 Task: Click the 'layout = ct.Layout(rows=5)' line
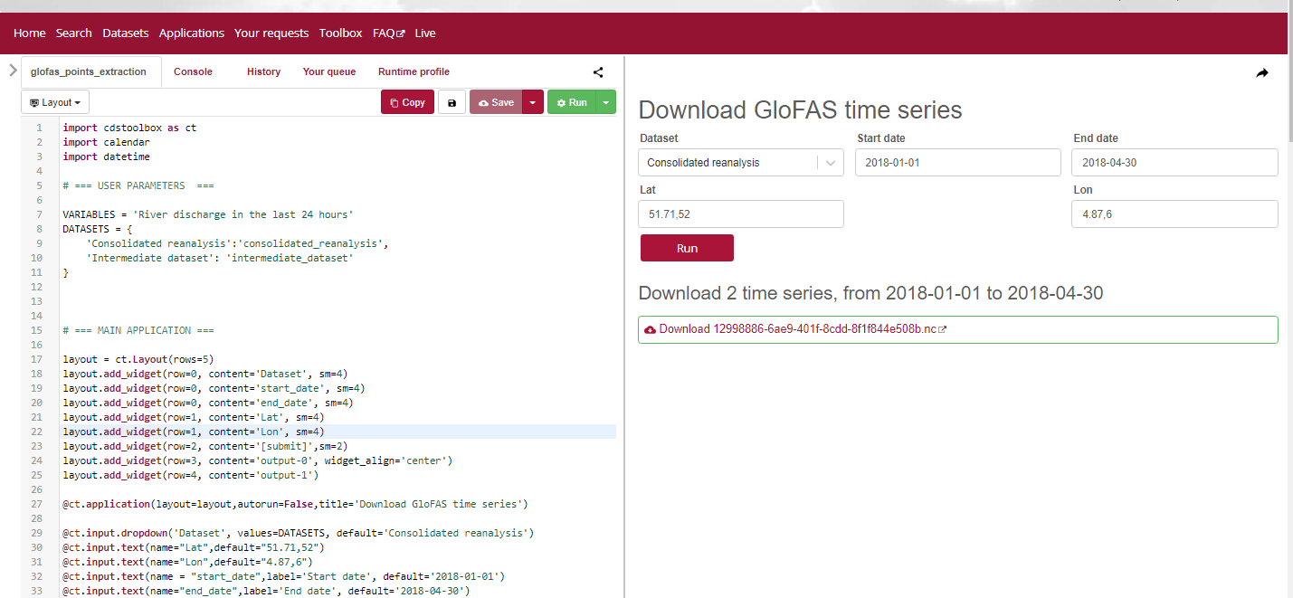(x=138, y=359)
